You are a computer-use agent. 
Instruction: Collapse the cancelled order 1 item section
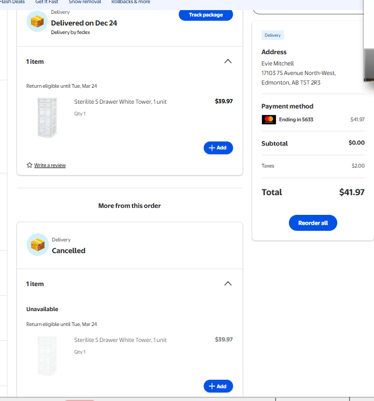(x=228, y=284)
